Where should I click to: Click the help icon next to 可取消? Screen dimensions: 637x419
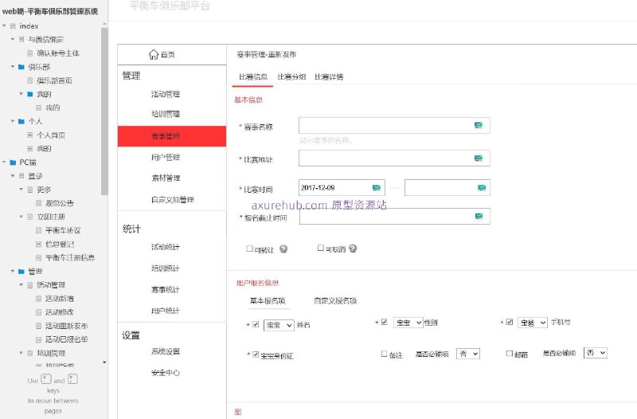(353, 249)
